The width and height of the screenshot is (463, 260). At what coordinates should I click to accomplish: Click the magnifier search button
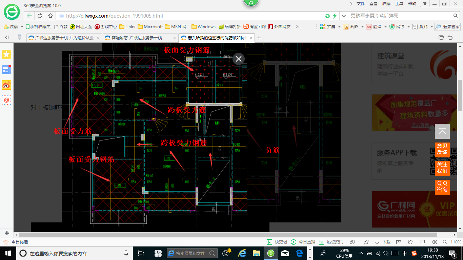456,16
